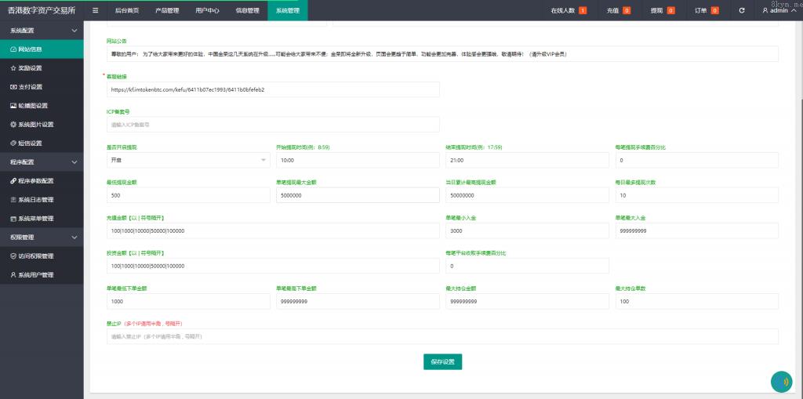Image resolution: width=803 pixels, height=399 pixels.
Task: Open 短信设置 in the sidebar
Action: (x=31, y=143)
